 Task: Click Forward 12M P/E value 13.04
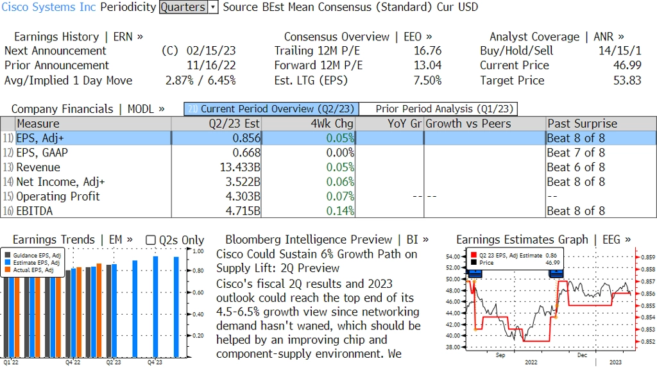(x=428, y=65)
